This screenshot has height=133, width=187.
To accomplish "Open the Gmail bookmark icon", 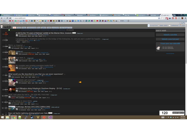I will pyautogui.click(x=18, y=21).
